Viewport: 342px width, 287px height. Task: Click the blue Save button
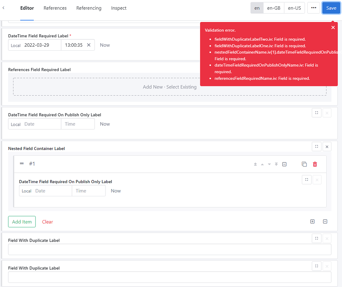[x=331, y=8]
